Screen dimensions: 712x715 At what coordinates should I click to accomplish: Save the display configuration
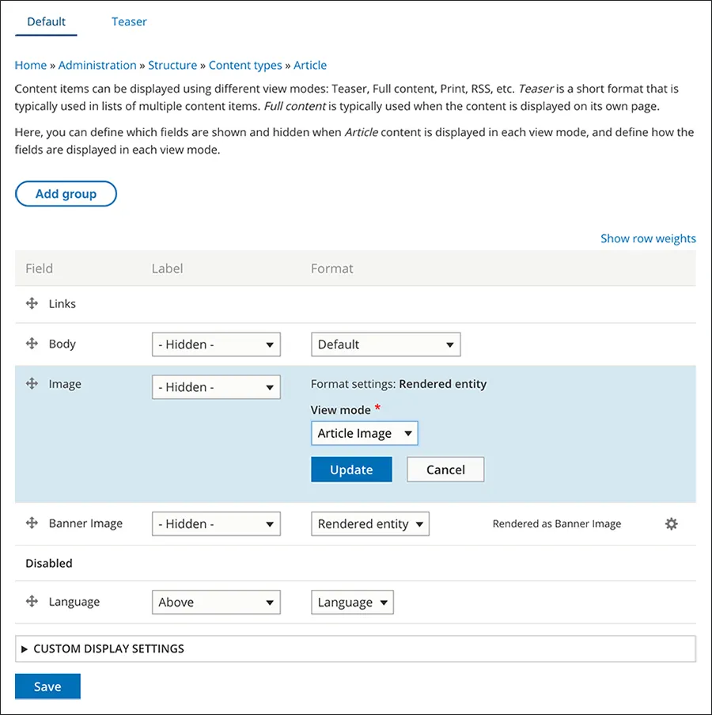point(47,686)
